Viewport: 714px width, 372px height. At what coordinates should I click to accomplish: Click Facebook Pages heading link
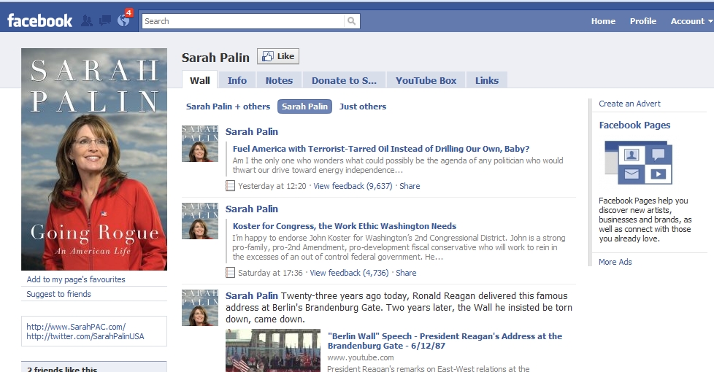click(x=634, y=125)
